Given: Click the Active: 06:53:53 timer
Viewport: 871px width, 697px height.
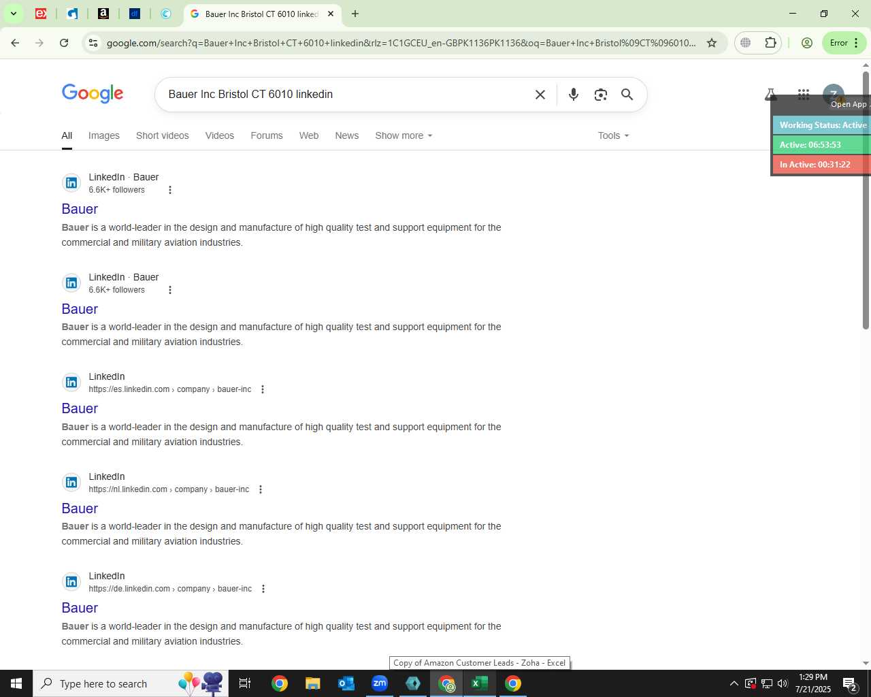Looking at the screenshot, I should click(822, 145).
